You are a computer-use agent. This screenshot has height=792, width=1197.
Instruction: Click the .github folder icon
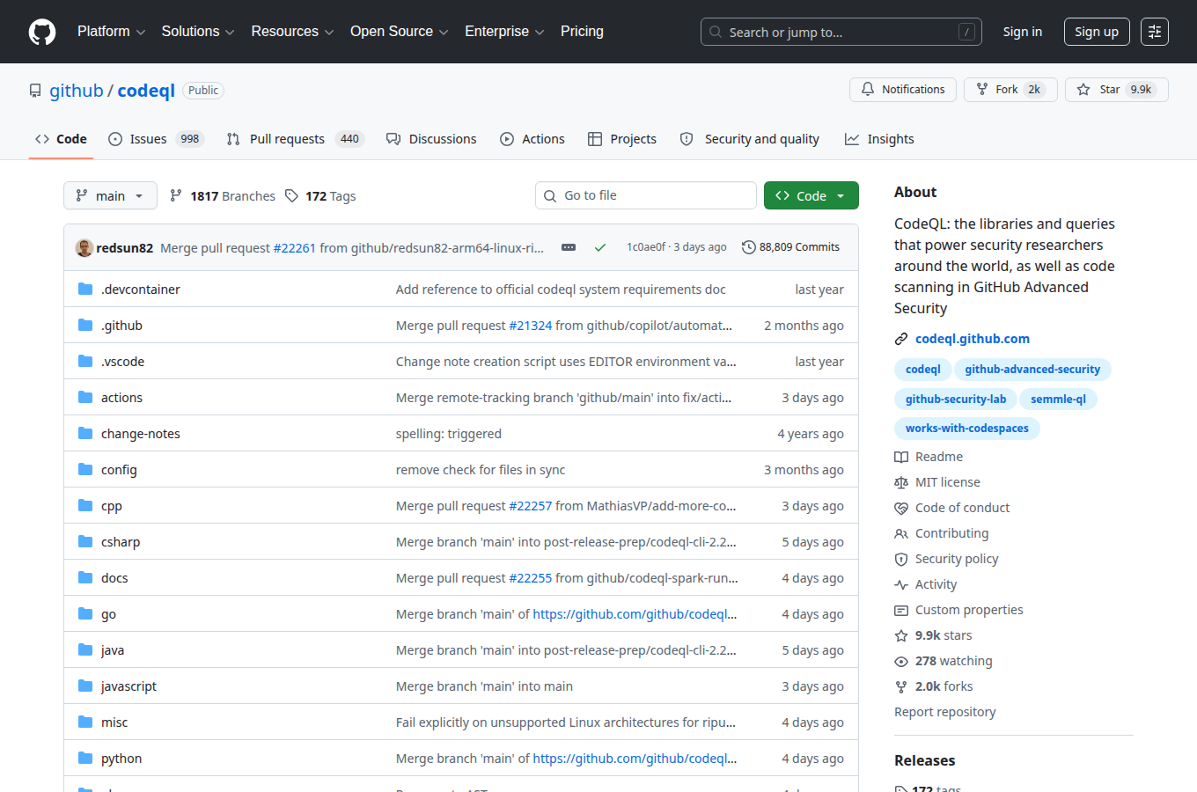coord(85,325)
